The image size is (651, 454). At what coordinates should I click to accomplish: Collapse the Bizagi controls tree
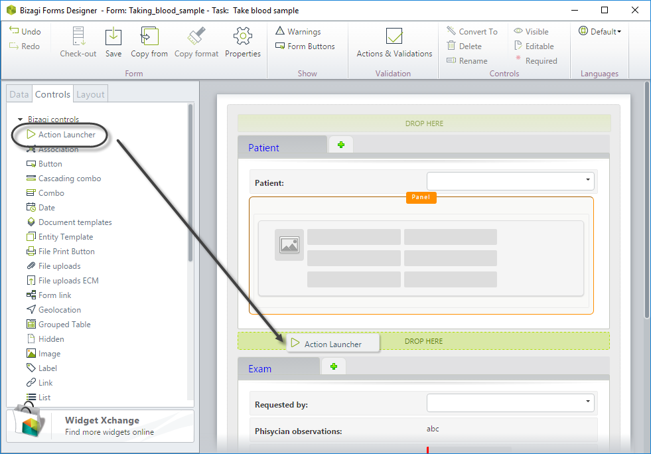click(x=20, y=119)
